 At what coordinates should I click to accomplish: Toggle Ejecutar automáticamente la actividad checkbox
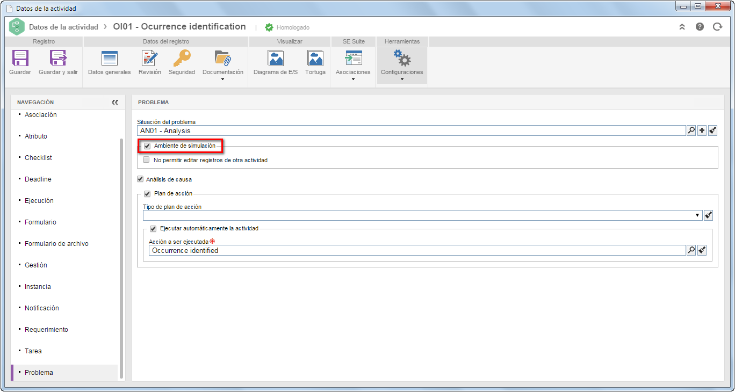pyautogui.click(x=153, y=228)
